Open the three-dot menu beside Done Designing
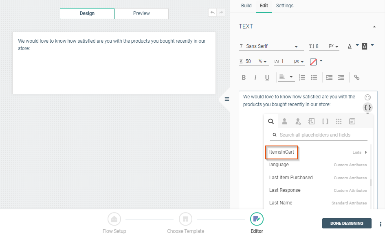This screenshot has width=385, height=239. click(381, 224)
